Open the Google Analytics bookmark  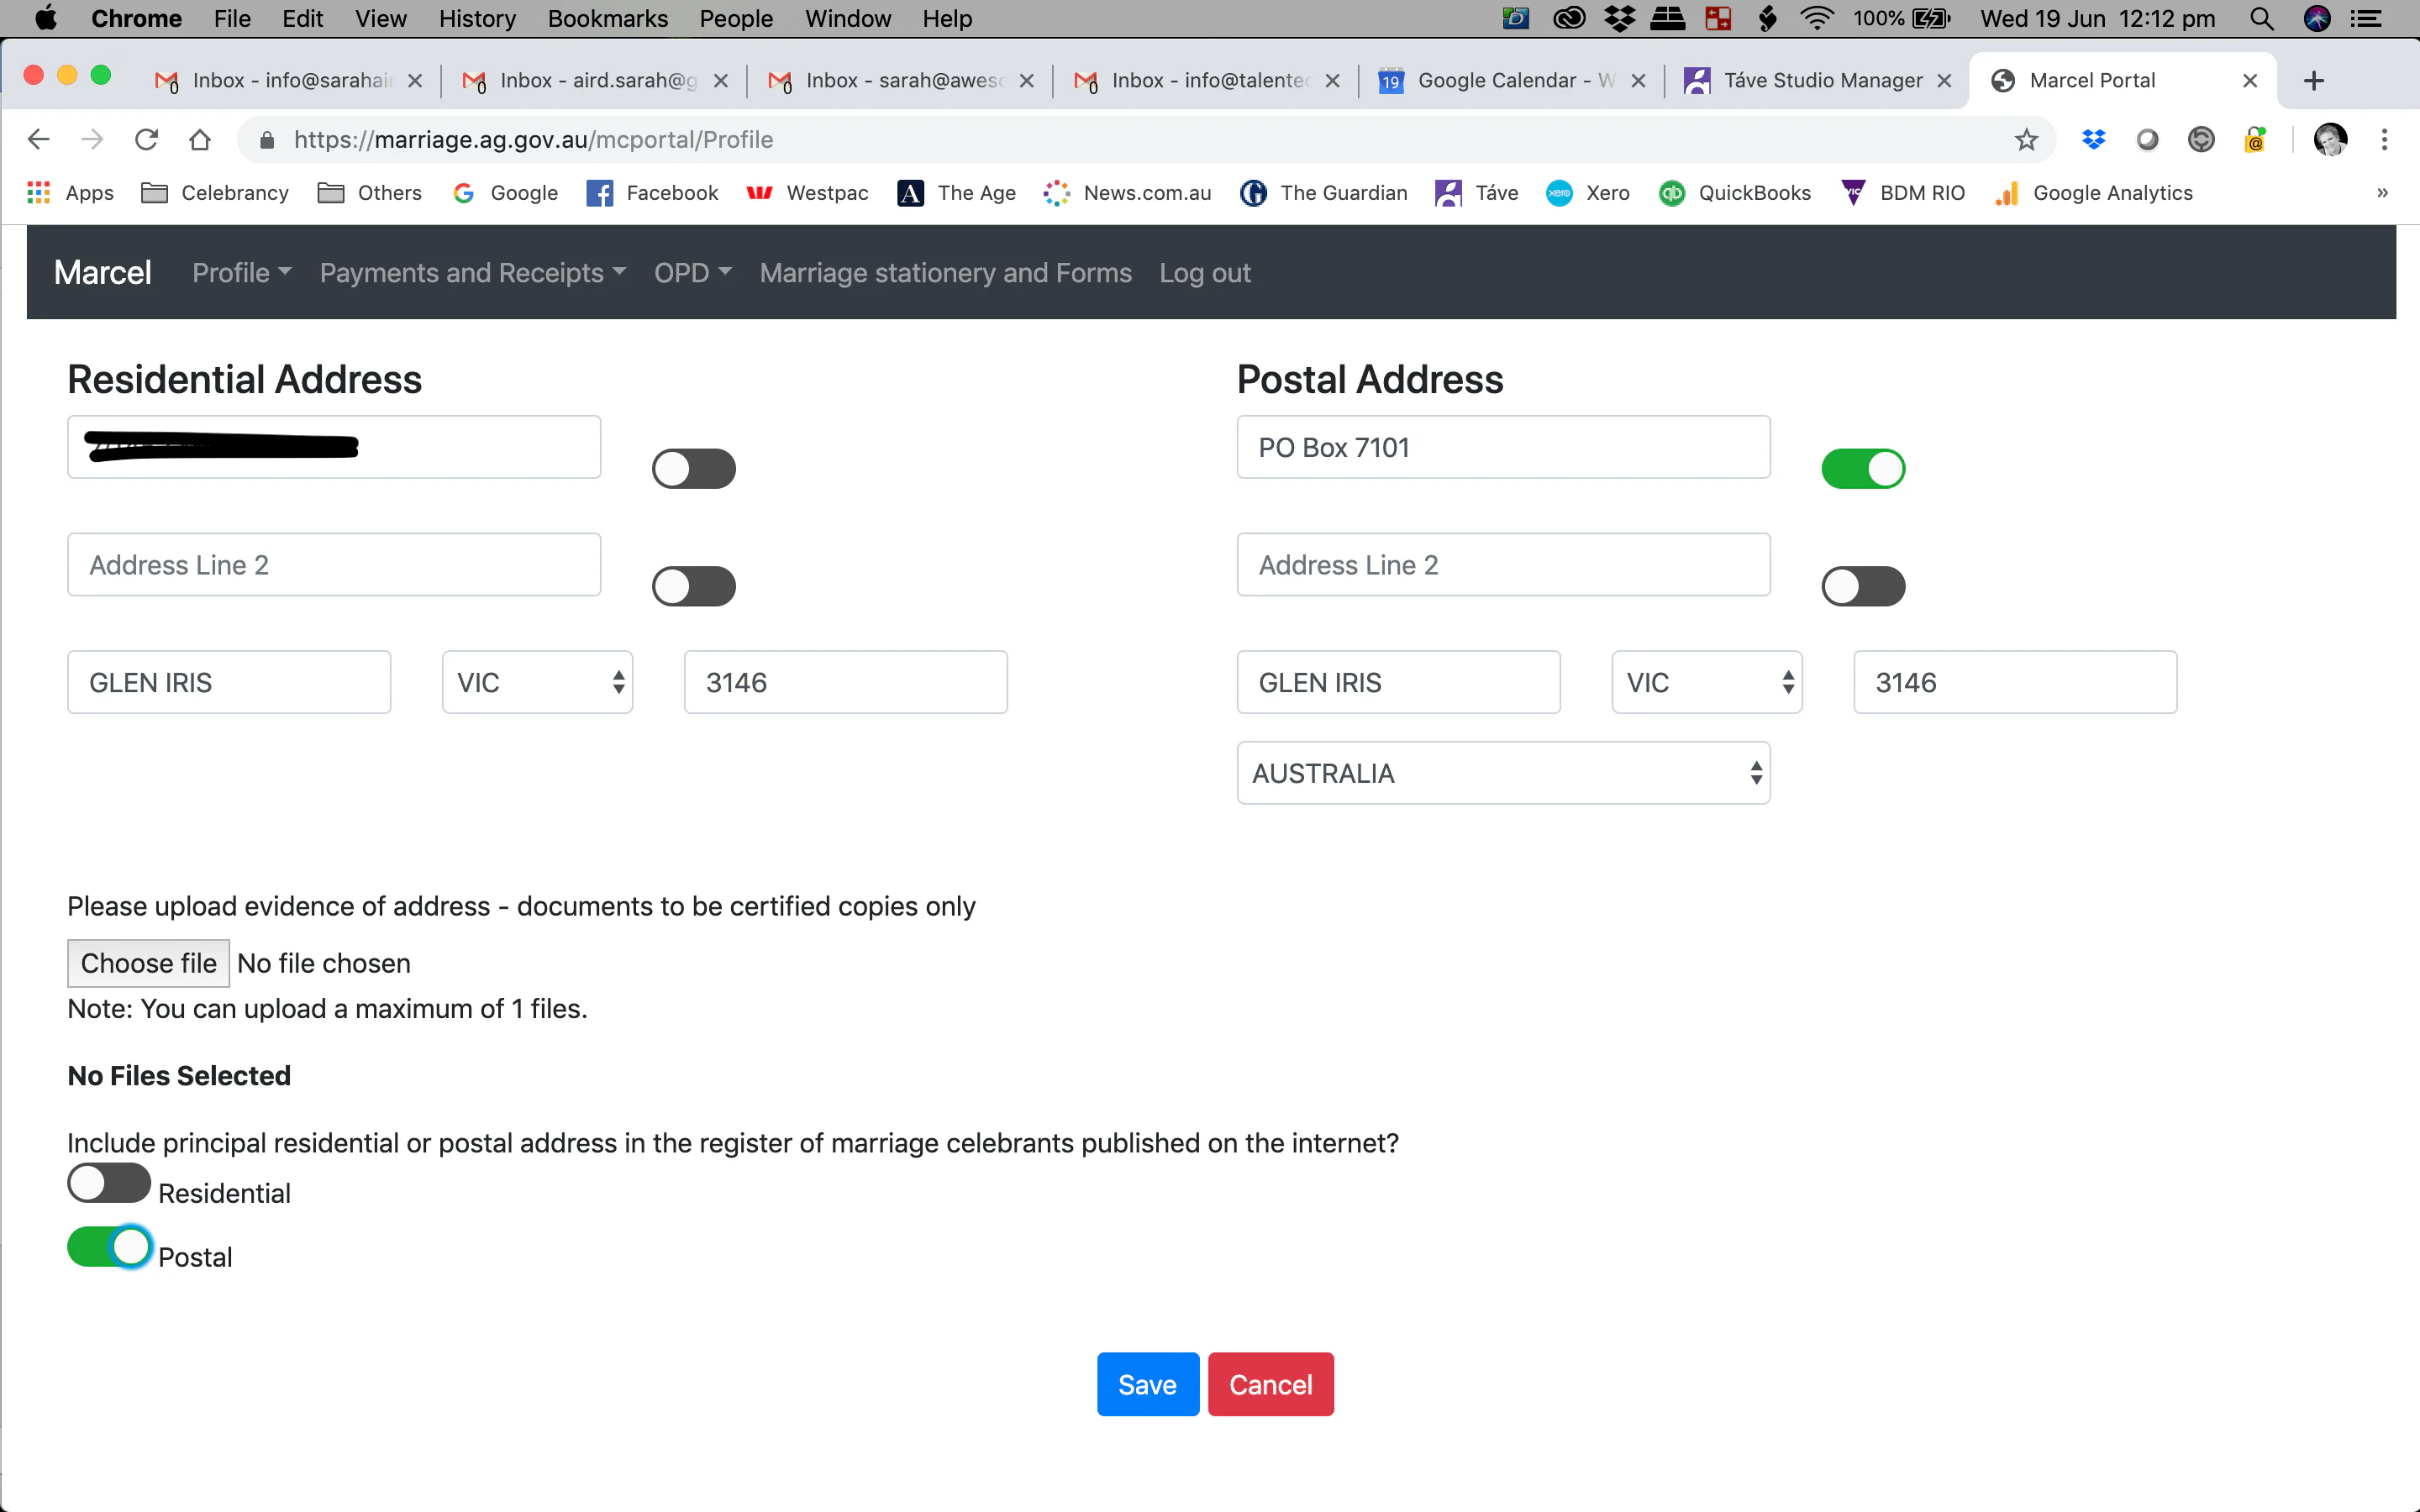pyautogui.click(x=2093, y=193)
